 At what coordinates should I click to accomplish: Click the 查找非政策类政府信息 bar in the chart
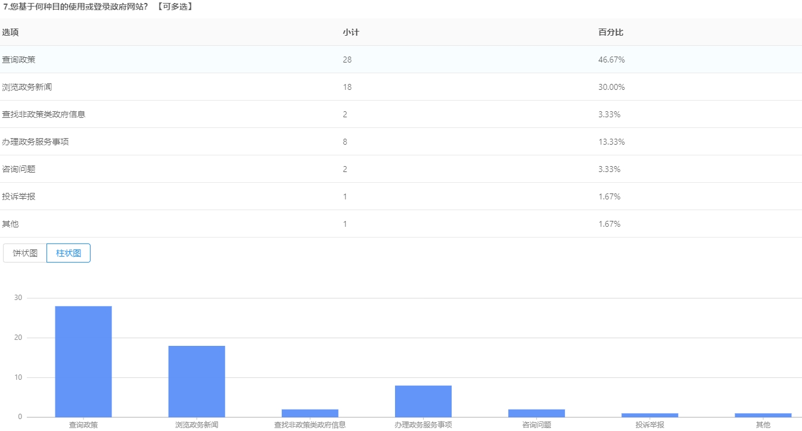(310, 413)
